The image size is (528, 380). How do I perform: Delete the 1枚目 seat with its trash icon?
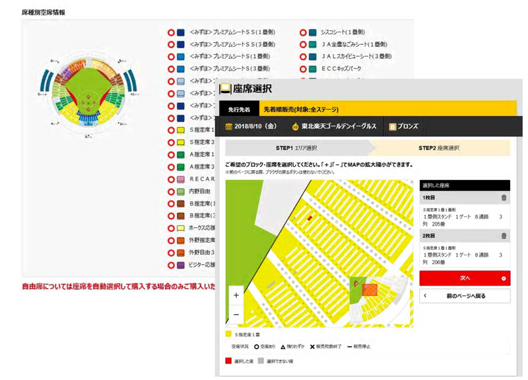pos(504,197)
